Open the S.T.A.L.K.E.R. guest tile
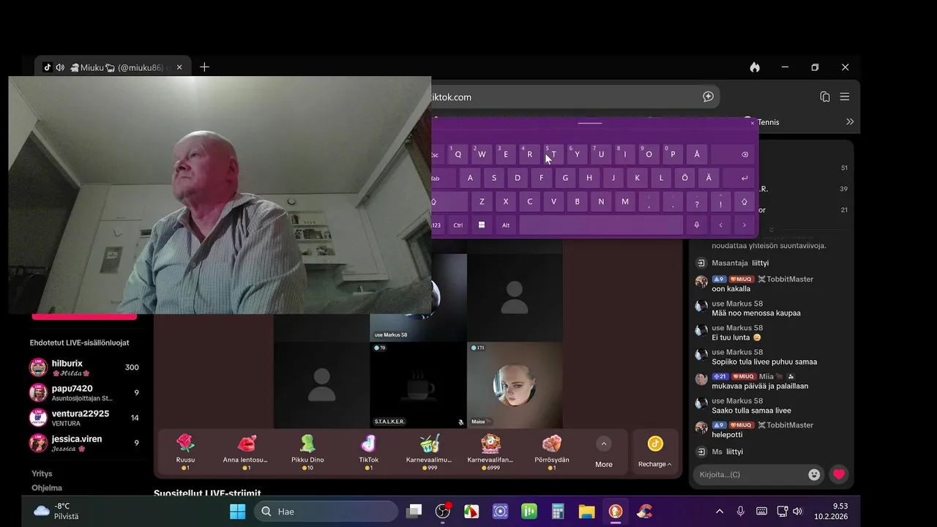937x527 pixels. 418,385
